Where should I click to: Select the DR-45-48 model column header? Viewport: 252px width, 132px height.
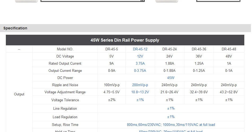pos(229,49)
